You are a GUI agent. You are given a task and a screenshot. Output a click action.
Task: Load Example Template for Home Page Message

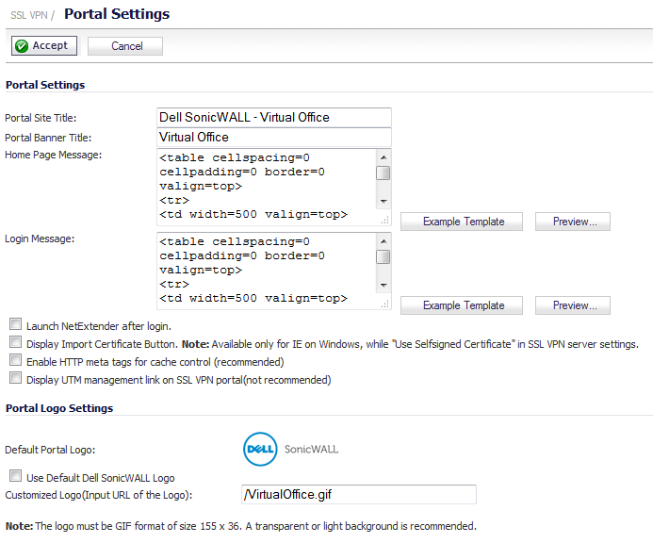[x=462, y=222]
